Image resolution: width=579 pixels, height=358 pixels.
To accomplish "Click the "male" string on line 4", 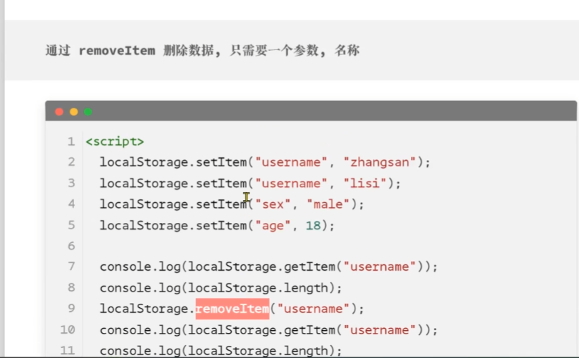I will pyautogui.click(x=329, y=204).
